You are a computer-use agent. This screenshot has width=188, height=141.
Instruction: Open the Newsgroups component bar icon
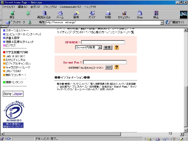tap(166, 139)
